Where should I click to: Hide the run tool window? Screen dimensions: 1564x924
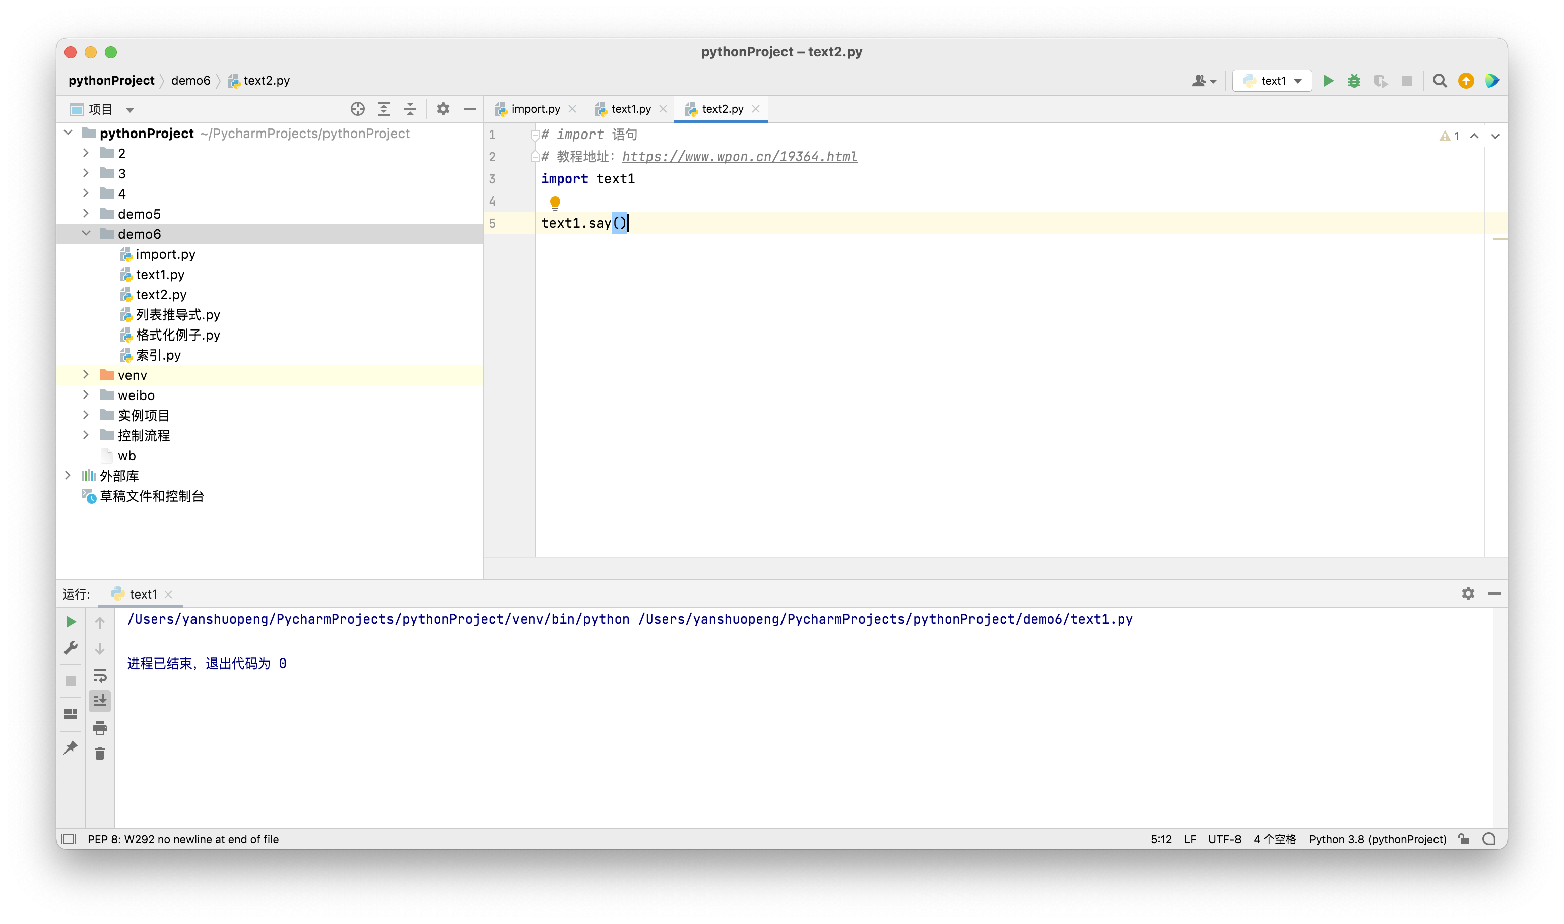tap(1493, 593)
